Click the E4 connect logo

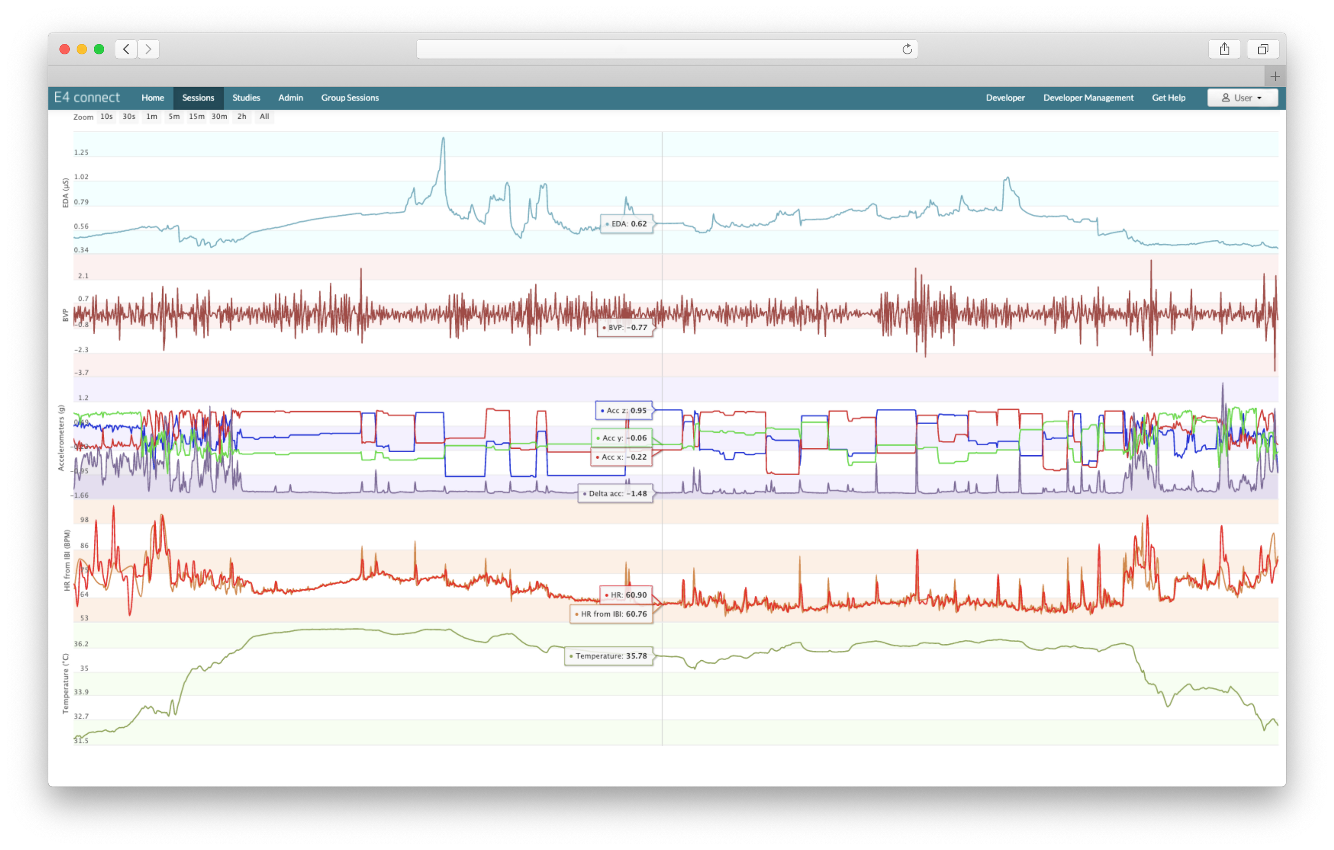[x=87, y=98]
